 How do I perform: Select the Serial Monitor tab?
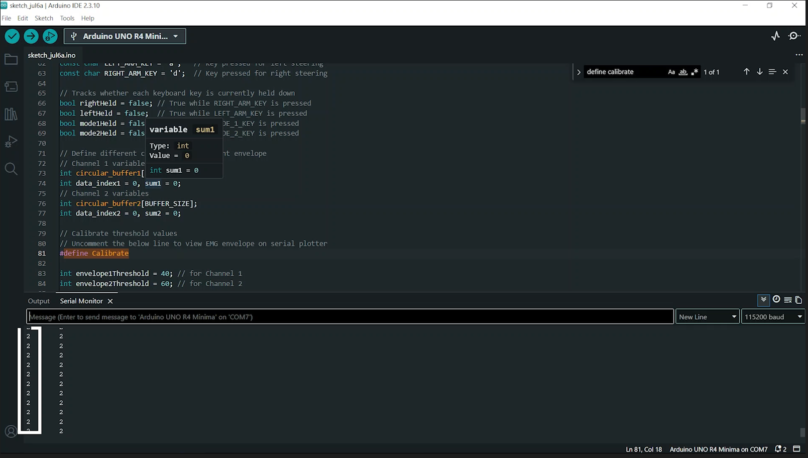coord(81,301)
